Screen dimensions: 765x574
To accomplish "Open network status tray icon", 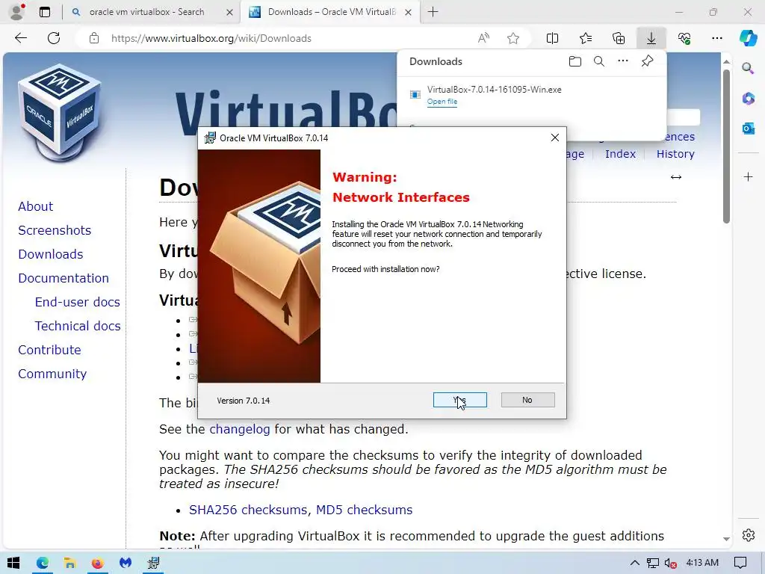I will (652, 563).
